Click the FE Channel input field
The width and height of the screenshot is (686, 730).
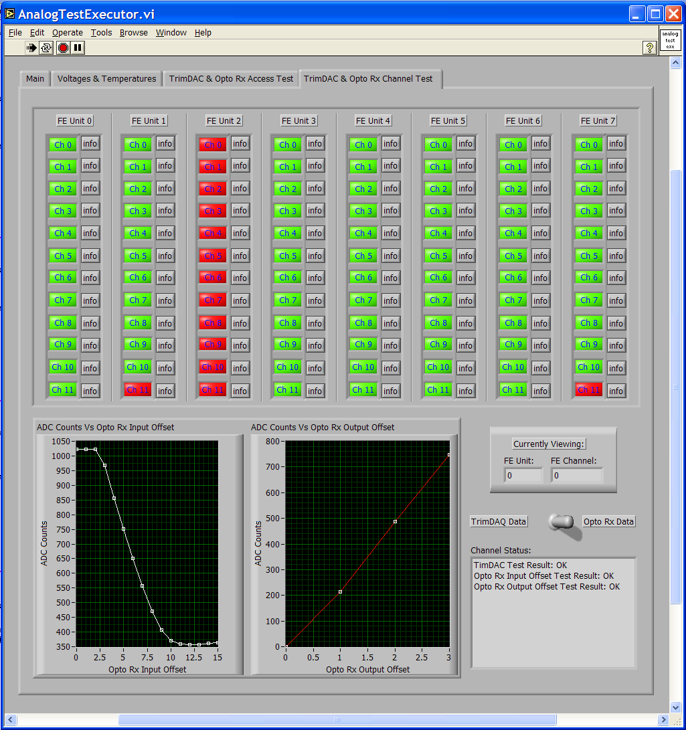coord(576,475)
